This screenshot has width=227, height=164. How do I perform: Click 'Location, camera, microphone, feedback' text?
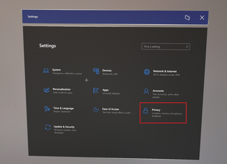[x=167, y=114]
